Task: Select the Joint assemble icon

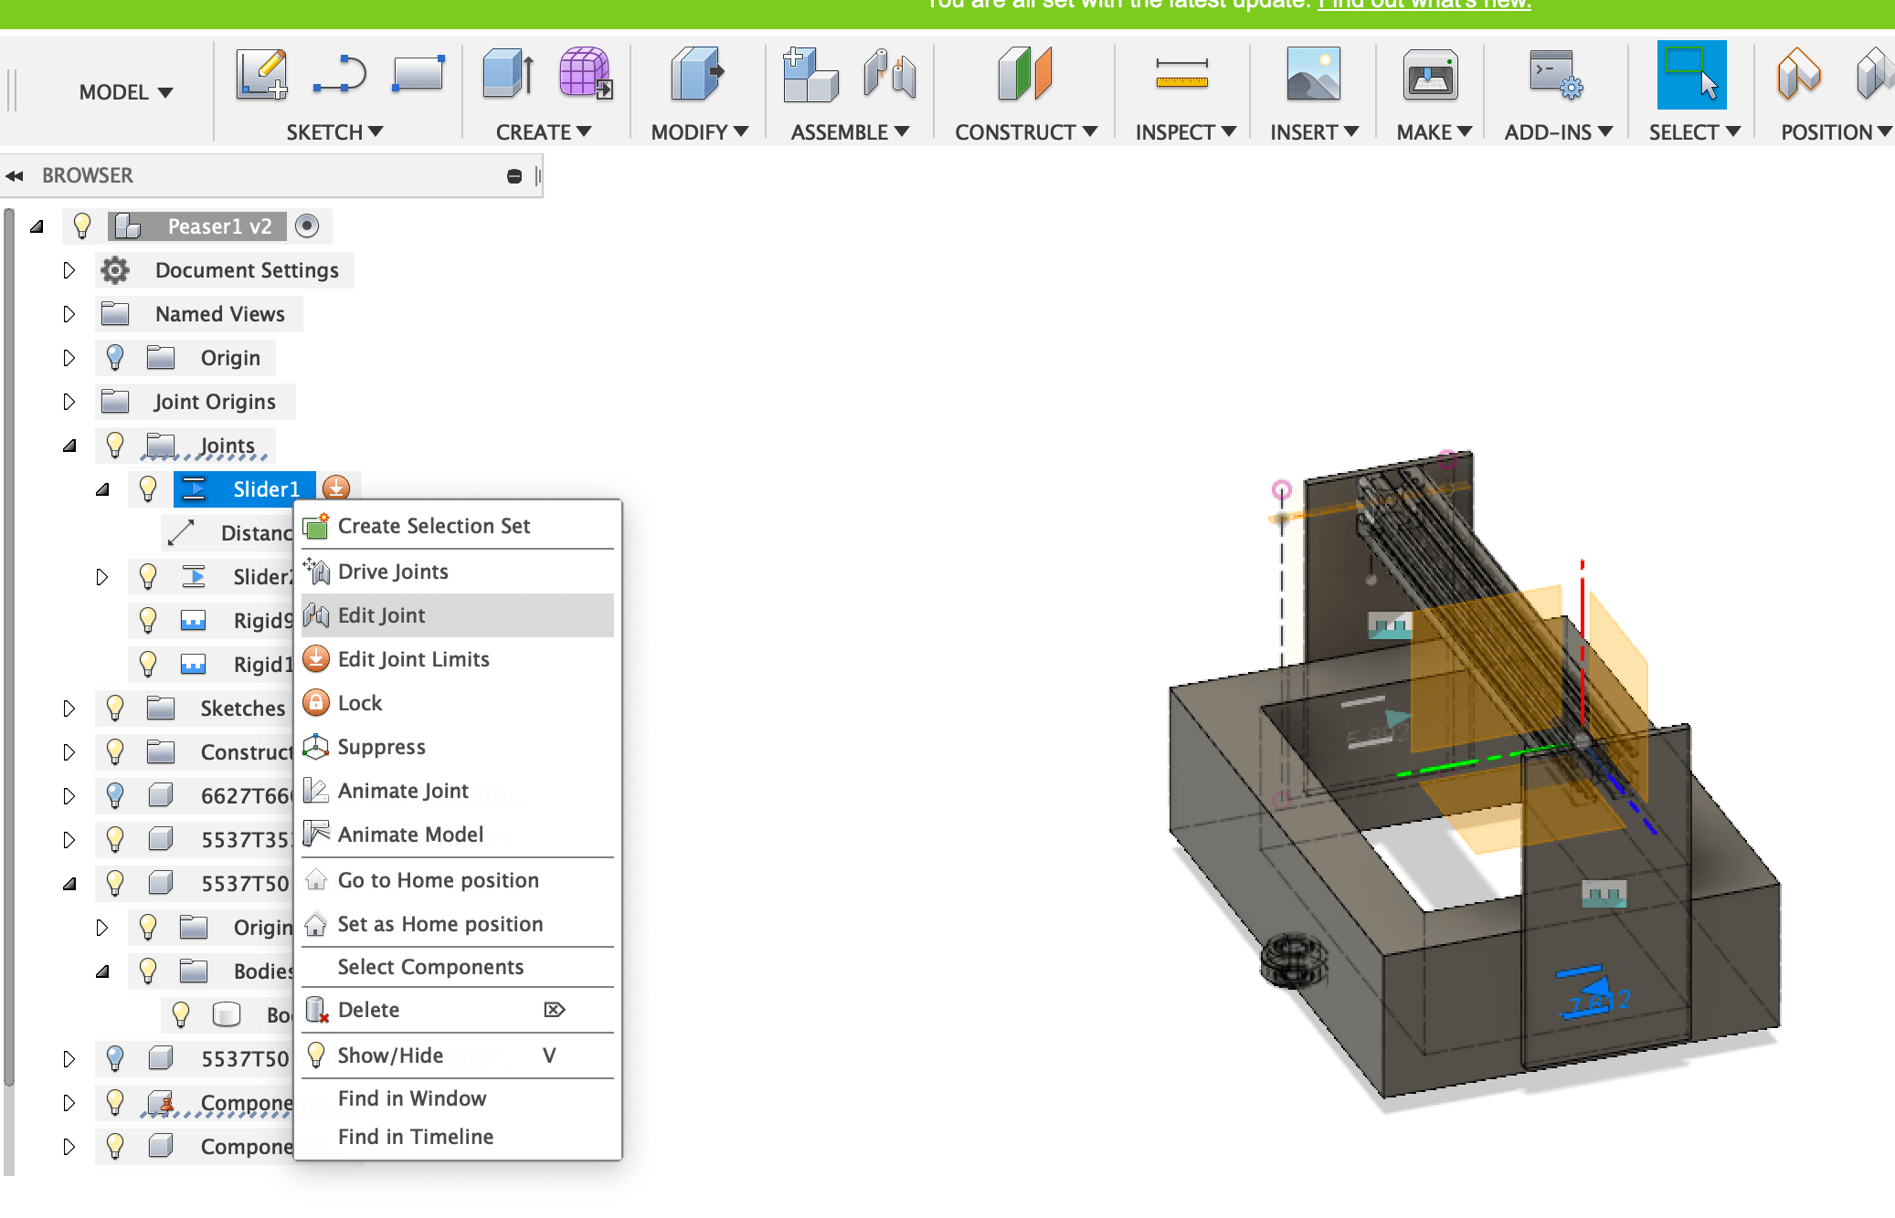Action: point(888,75)
